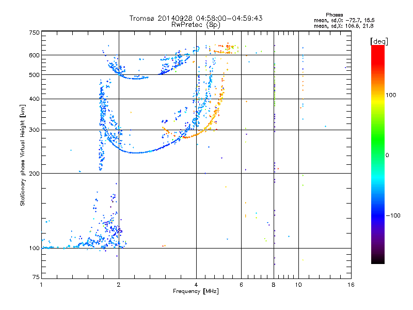Click the '2' x-axis tick label
The width and height of the screenshot is (413, 310).
coord(119,285)
